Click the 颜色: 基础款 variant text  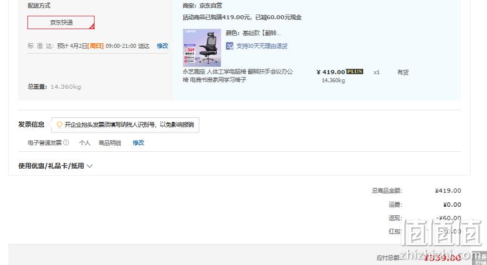pos(253,33)
